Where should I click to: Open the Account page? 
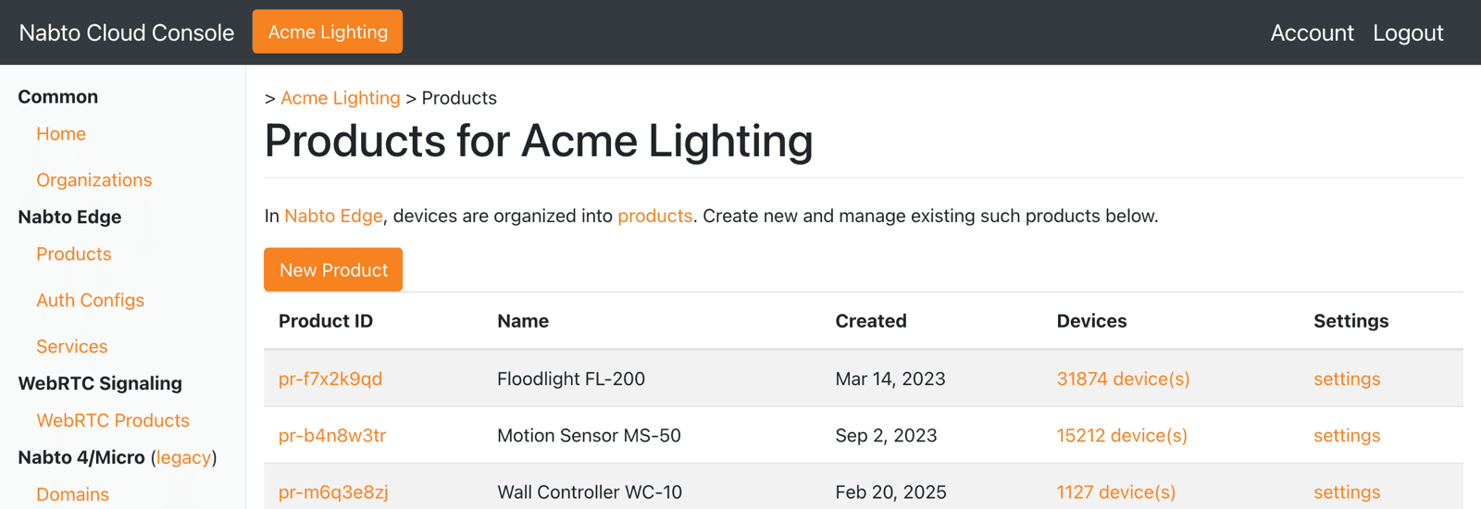tap(1312, 32)
